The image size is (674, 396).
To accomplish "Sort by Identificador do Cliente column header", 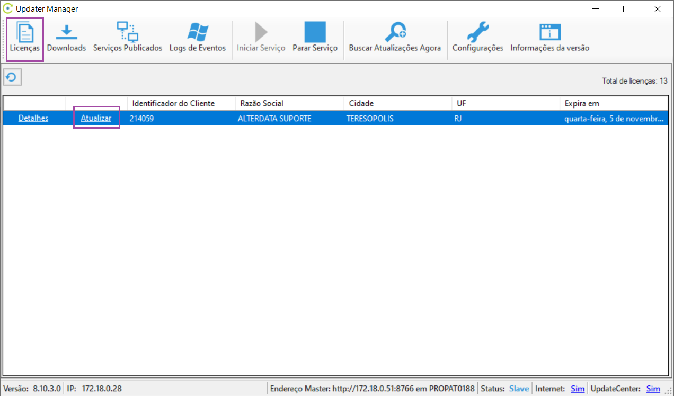I will pos(173,103).
